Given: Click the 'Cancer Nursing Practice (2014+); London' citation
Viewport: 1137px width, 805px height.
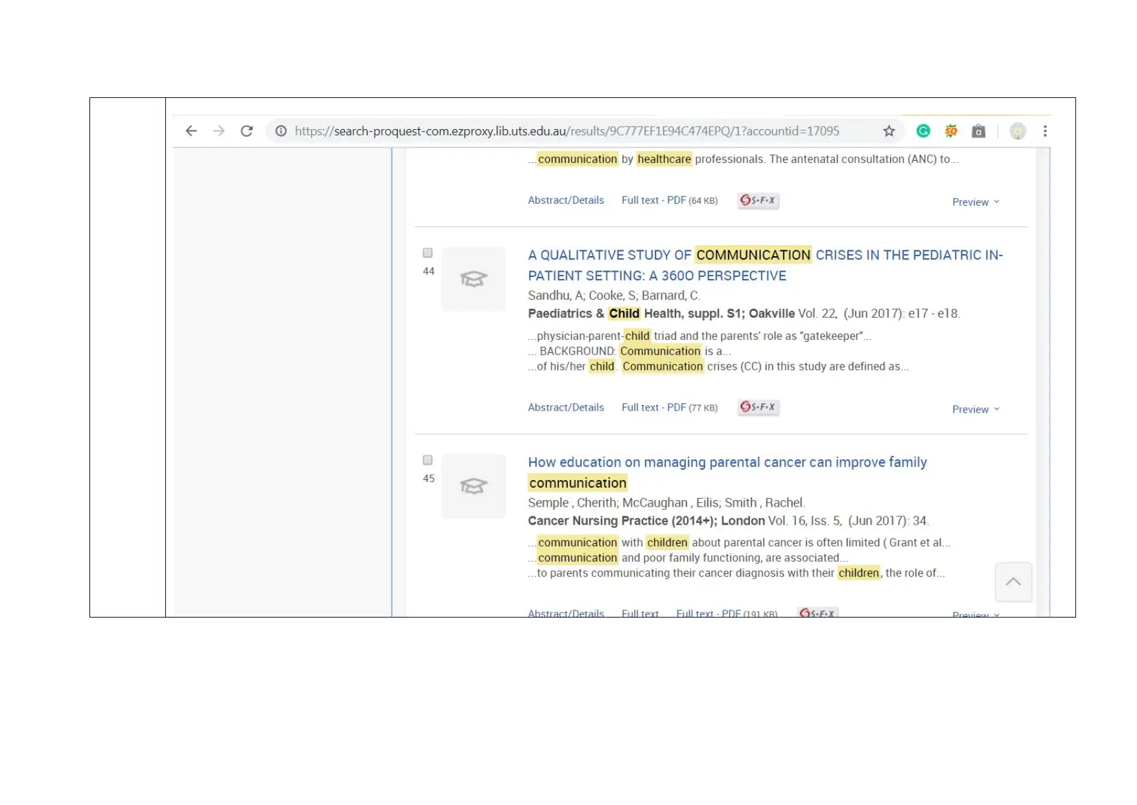Looking at the screenshot, I should click(728, 521).
